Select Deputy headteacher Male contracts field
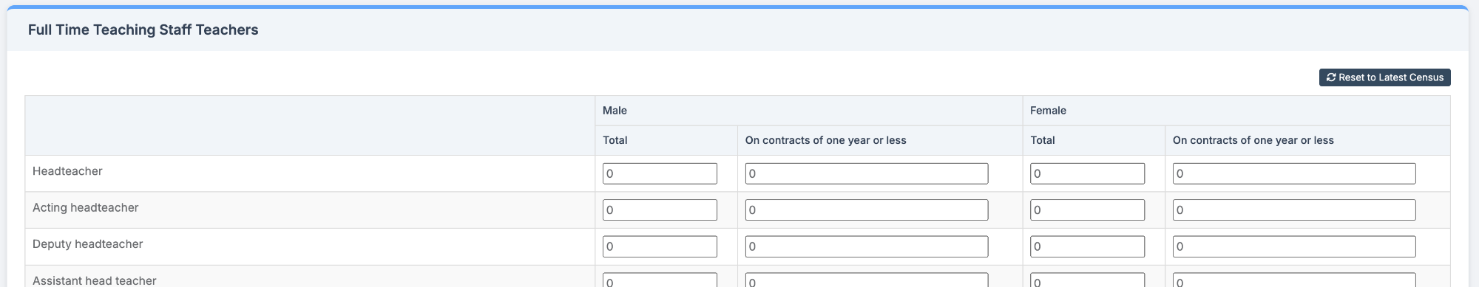This screenshot has height=287, width=1479. point(867,246)
